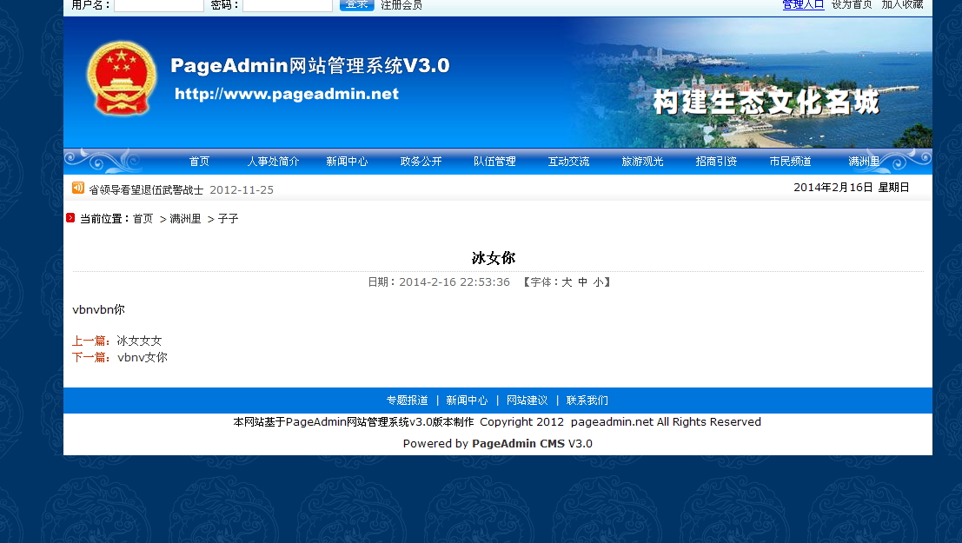Click the 密码 password input field
962x543 pixels.
(x=287, y=5)
